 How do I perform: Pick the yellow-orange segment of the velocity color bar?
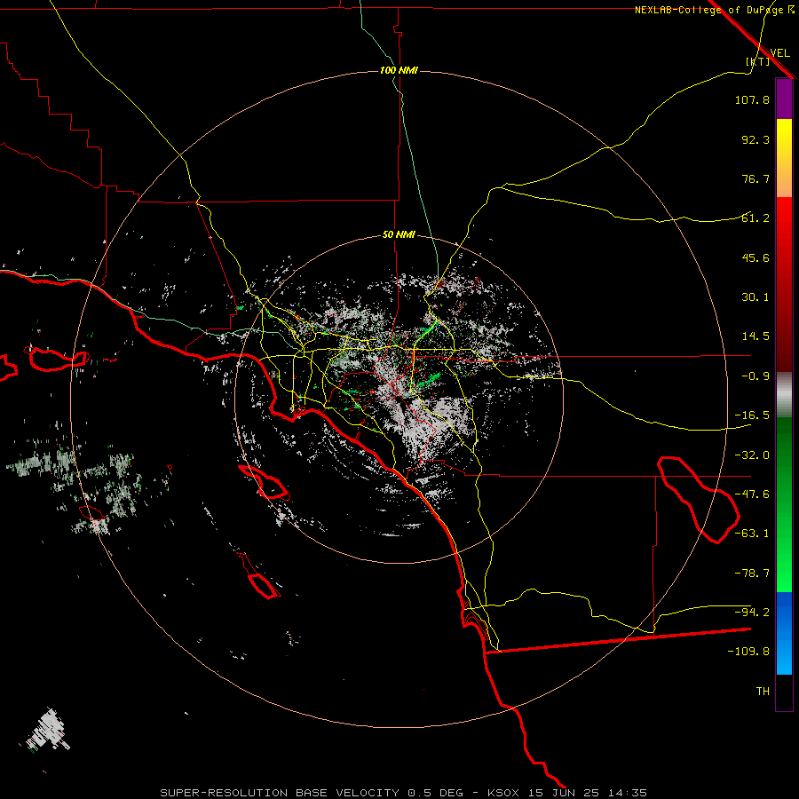pos(784,158)
